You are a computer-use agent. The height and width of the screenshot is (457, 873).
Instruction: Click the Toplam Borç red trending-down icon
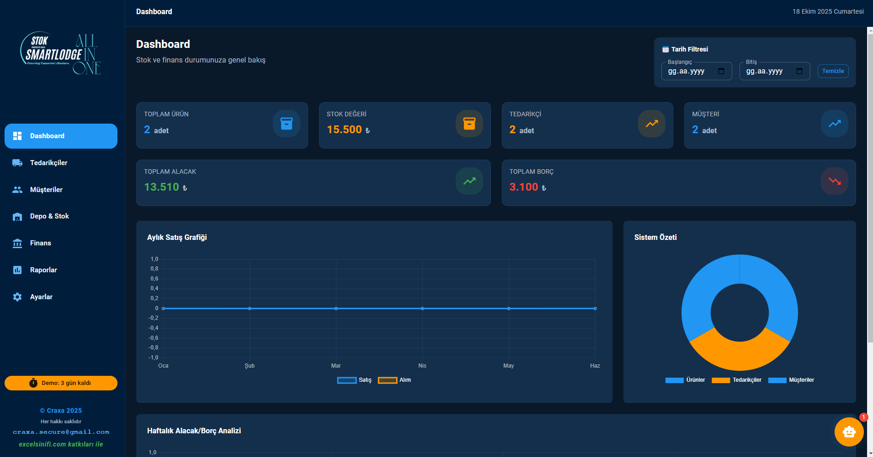[834, 181]
